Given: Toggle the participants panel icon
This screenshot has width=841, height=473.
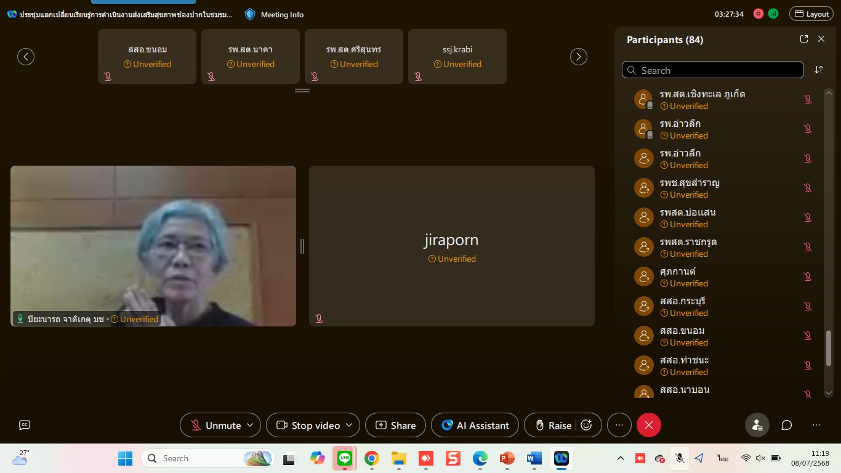Looking at the screenshot, I should pyautogui.click(x=757, y=425).
